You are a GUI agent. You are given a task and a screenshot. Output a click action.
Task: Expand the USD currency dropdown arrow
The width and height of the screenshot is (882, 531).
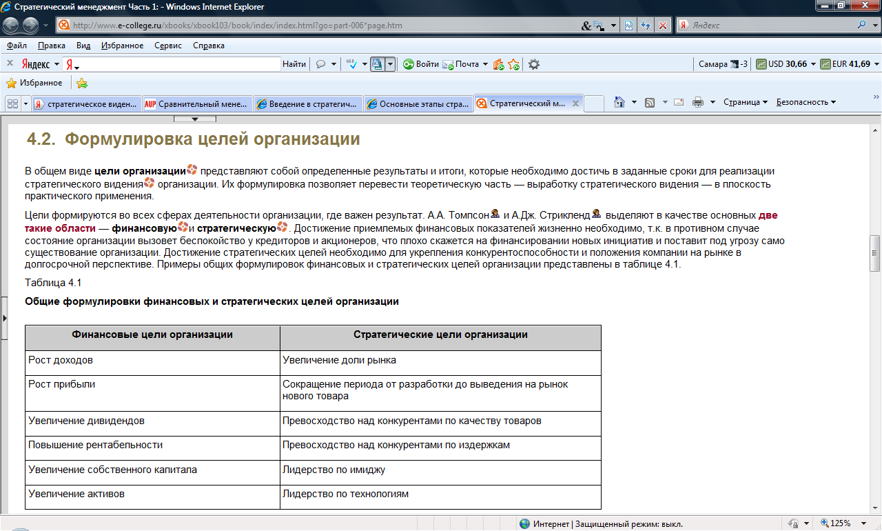[813, 64]
